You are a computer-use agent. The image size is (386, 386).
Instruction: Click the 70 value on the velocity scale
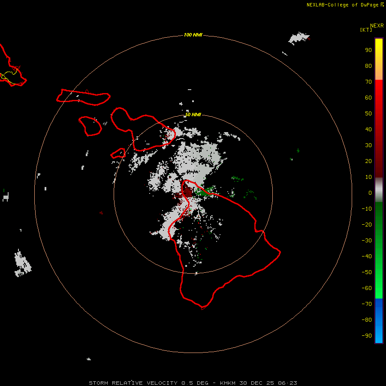pos(368,82)
